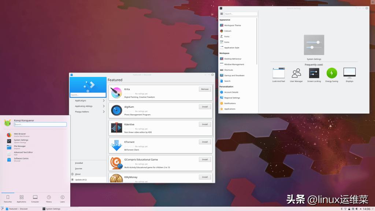Screen dimensions: 375x211
Task: Click the System Settings hamburger menu icon
Action: point(222,14)
